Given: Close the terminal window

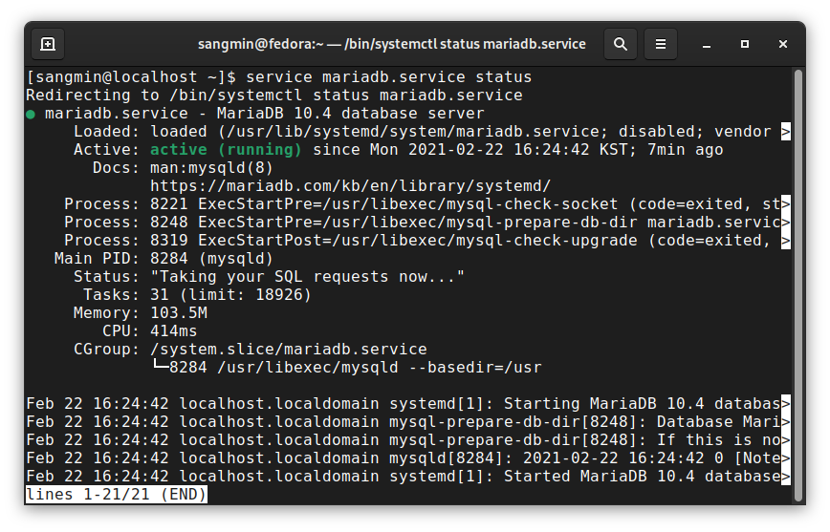Looking at the screenshot, I should [784, 44].
